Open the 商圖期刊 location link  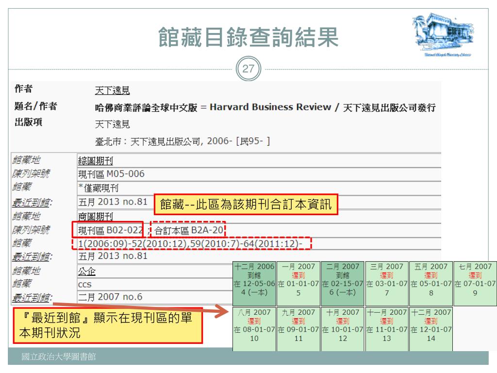96,217
